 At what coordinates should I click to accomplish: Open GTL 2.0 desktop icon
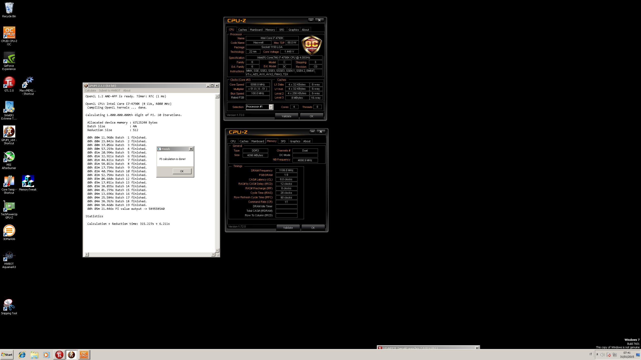tap(9, 84)
